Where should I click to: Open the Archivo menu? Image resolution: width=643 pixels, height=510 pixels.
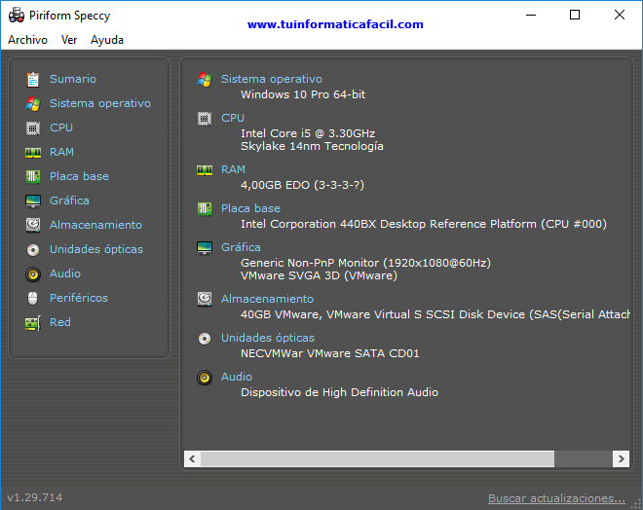pyautogui.click(x=27, y=40)
